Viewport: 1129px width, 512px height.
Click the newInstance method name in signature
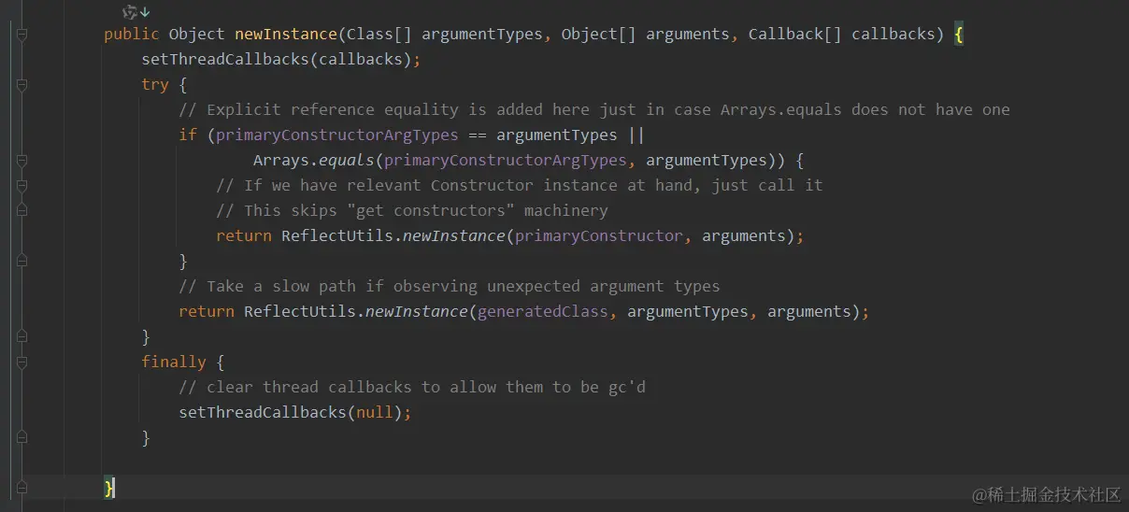point(285,34)
